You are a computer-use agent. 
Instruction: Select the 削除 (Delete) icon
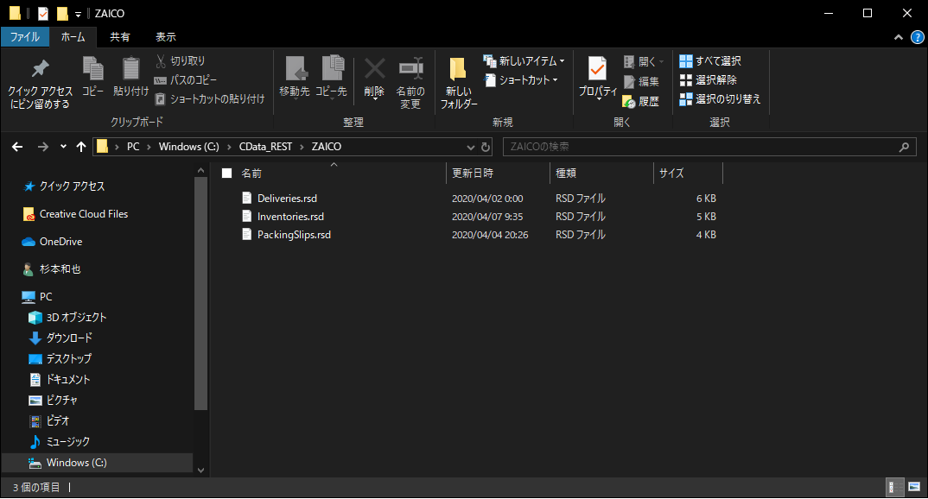coord(374,78)
